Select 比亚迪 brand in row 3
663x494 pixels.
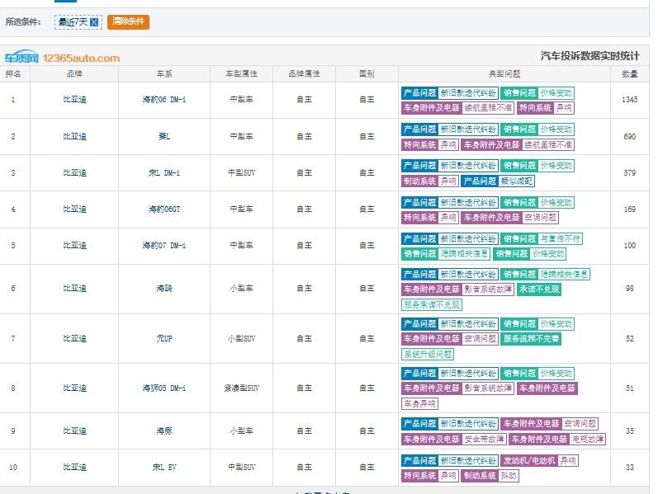(x=74, y=172)
